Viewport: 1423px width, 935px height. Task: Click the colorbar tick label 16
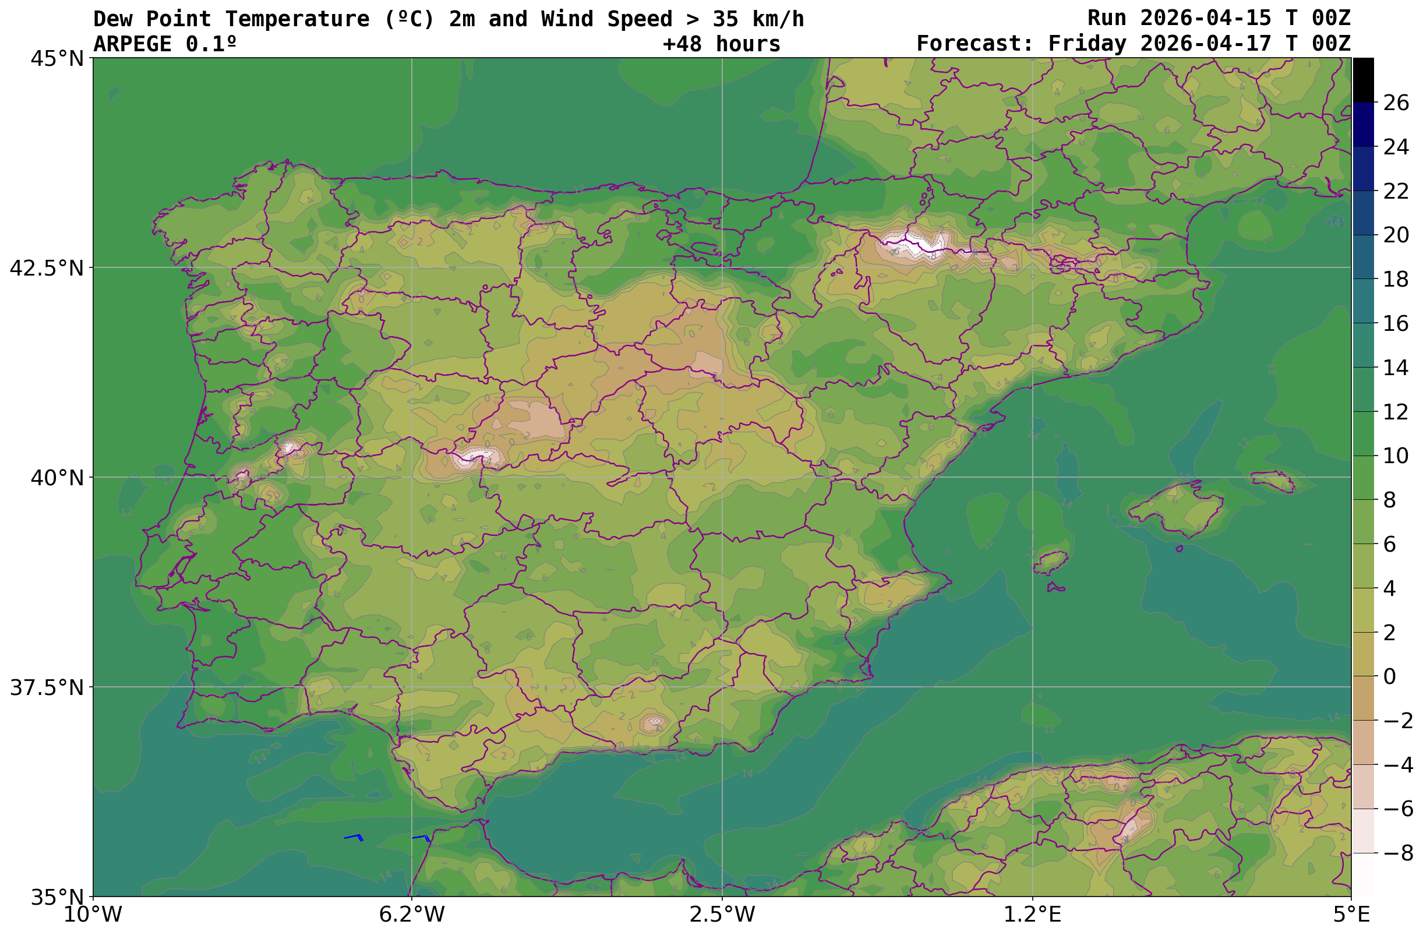1396,323
